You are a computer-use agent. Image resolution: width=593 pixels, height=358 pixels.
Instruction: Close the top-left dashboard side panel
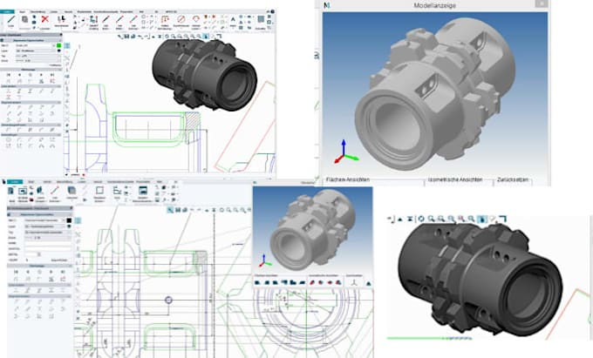coord(60,35)
